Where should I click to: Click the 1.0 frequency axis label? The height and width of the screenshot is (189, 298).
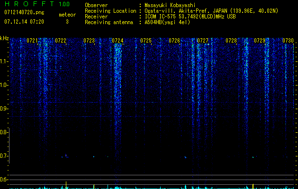[x=4, y=85]
